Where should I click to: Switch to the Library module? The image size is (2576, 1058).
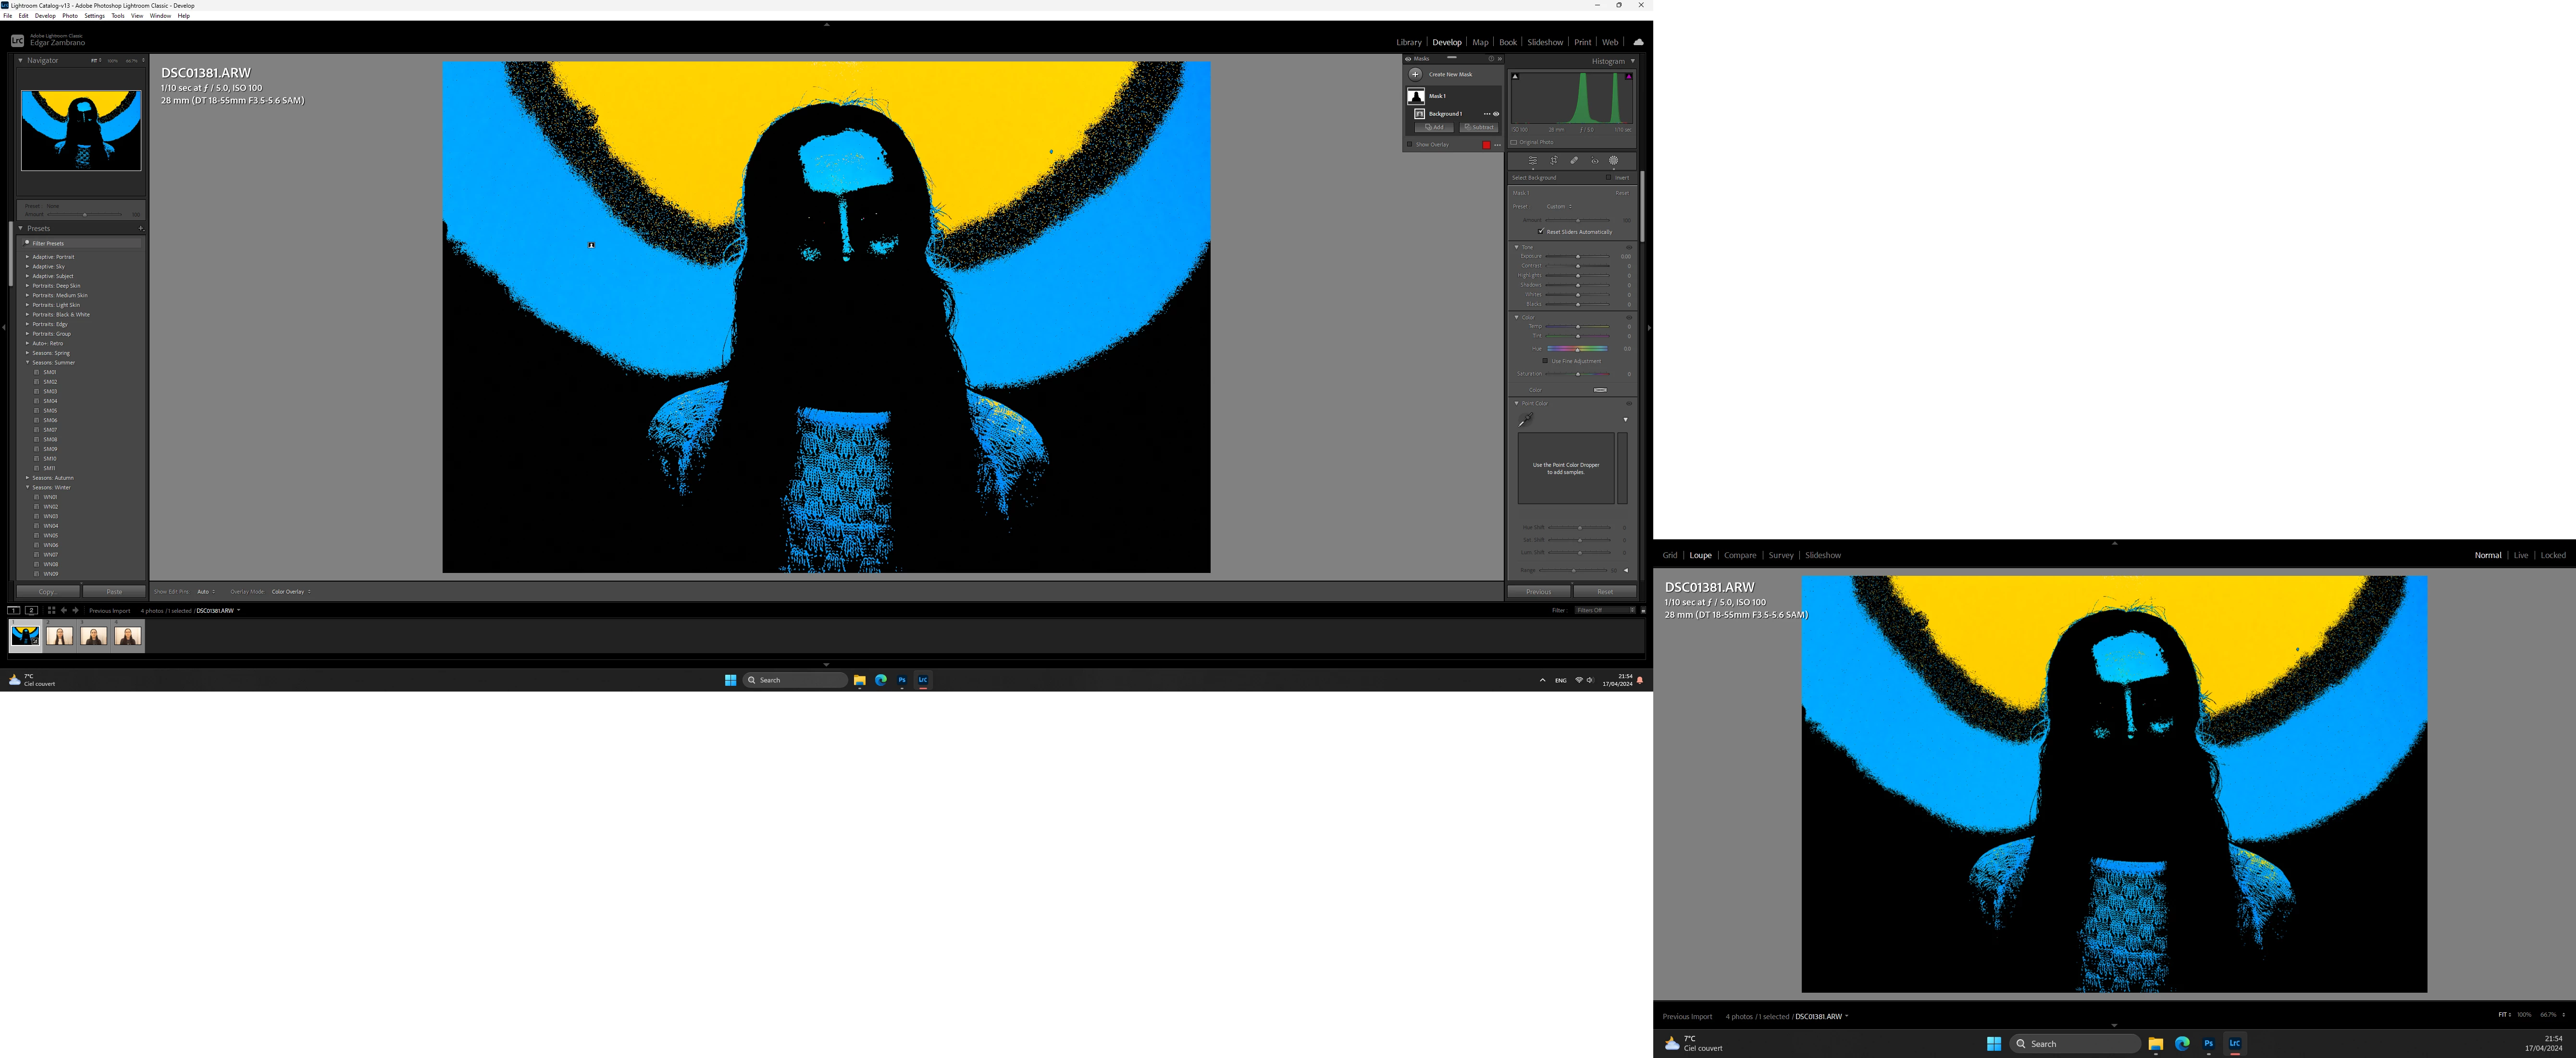[1408, 42]
